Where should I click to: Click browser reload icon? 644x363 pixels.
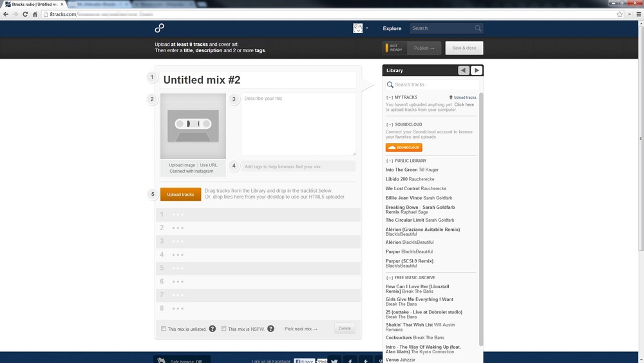[25, 14]
